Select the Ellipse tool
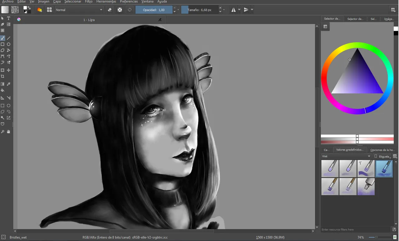 9,44
